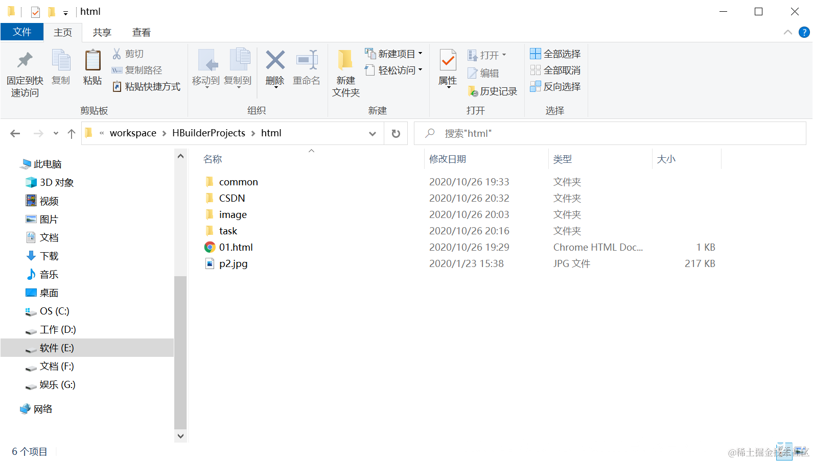Pin to Quick access icon
The height and width of the screenshot is (461, 813).
(25, 61)
